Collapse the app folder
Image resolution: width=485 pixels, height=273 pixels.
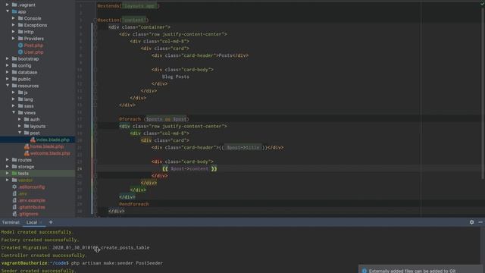click(x=8, y=11)
